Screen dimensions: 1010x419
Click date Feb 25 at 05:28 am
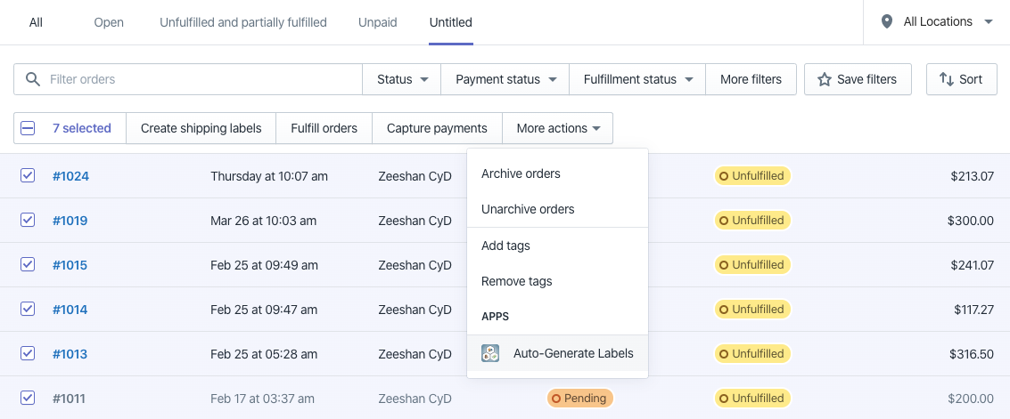[x=264, y=353]
